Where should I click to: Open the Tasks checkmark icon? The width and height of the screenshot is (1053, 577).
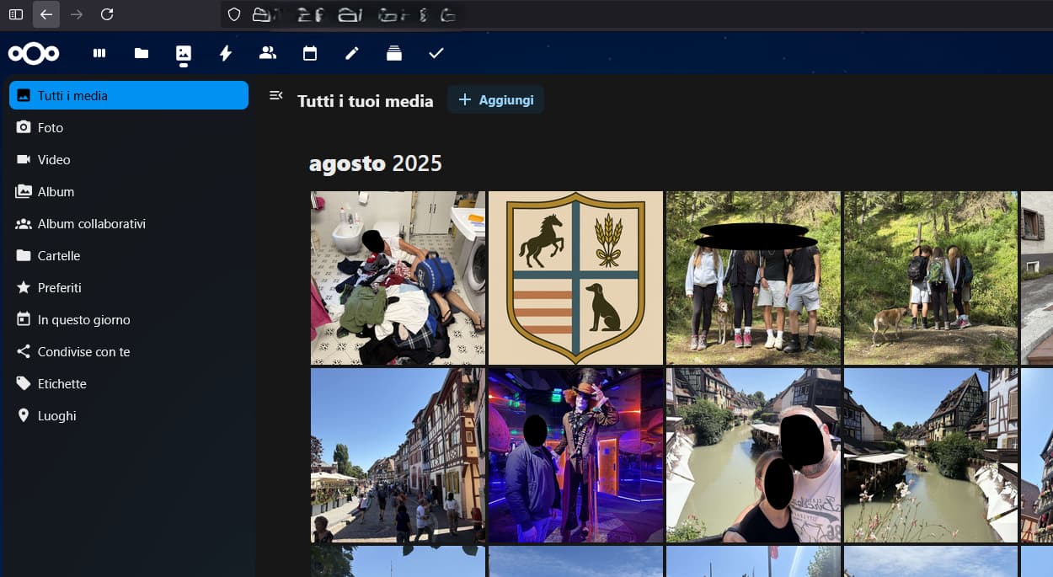point(436,53)
